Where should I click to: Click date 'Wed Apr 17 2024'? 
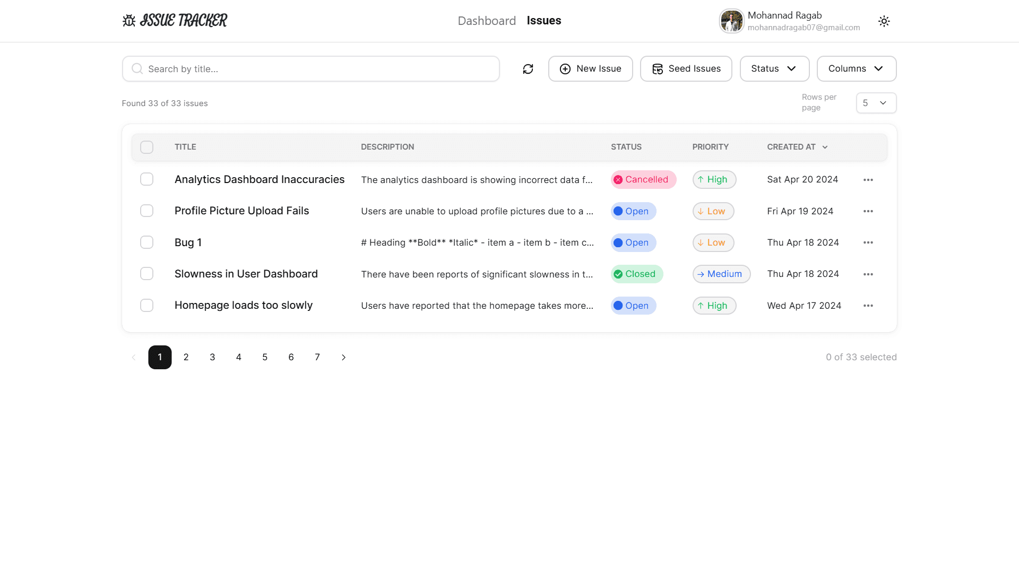[804, 306]
